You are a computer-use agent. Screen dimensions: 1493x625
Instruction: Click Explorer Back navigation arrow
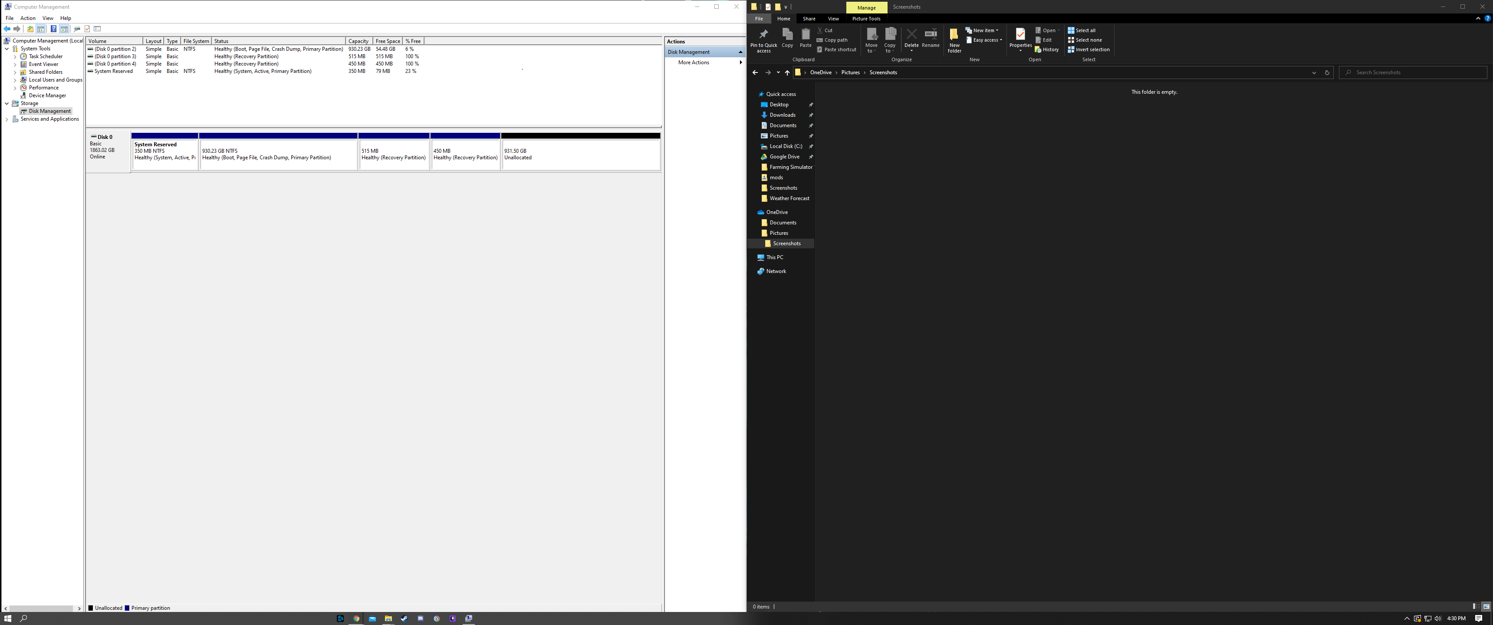755,73
